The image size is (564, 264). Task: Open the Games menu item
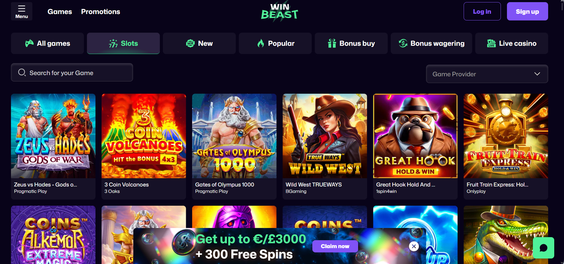pos(60,12)
